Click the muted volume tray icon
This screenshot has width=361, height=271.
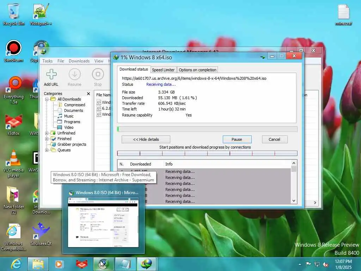[x=325, y=264]
